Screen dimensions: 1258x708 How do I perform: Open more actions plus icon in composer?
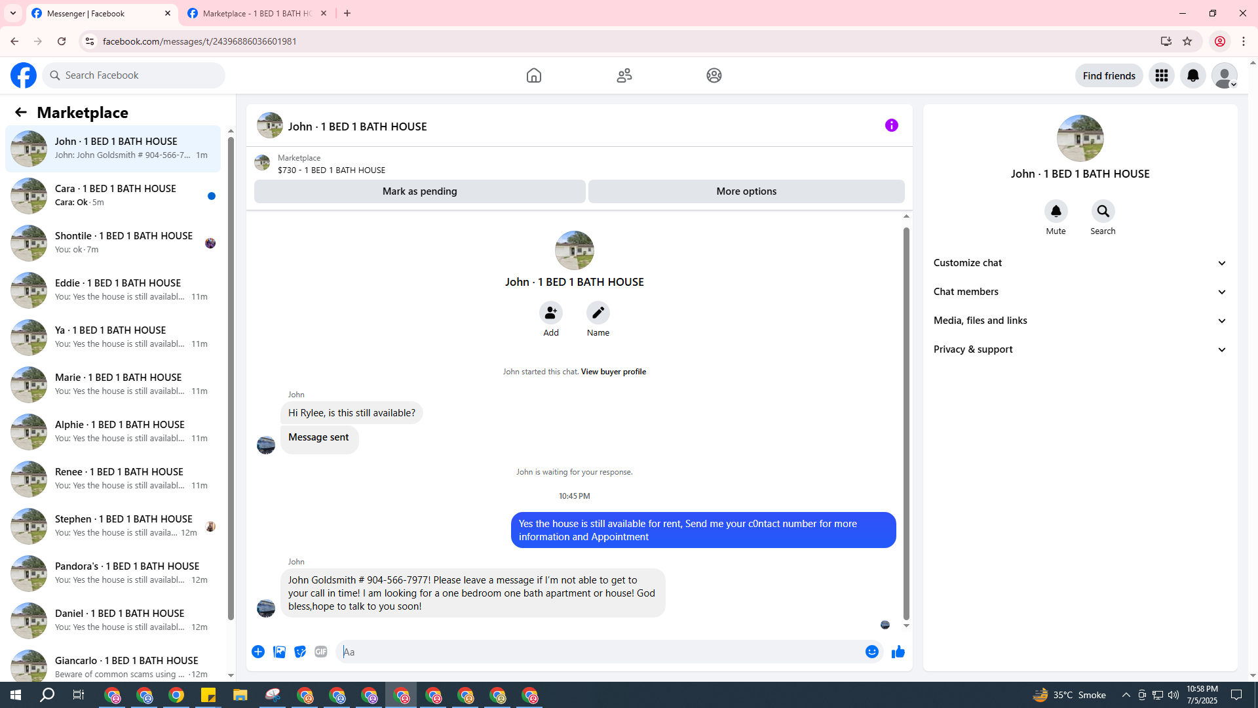(x=258, y=652)
